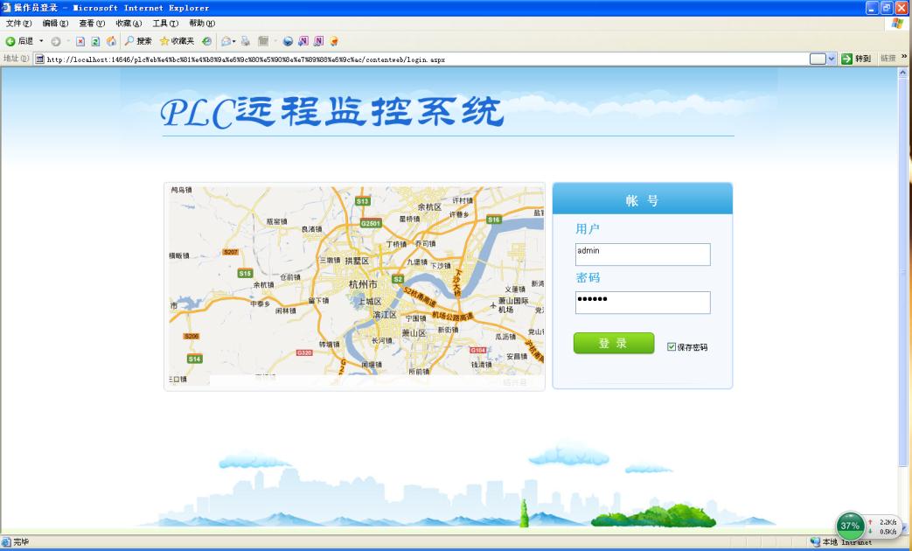
Task: Click the 密码 label above password field
Action: pos(588,277)
